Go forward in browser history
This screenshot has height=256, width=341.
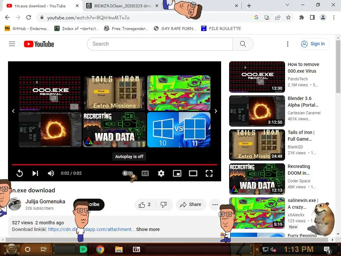18,17
